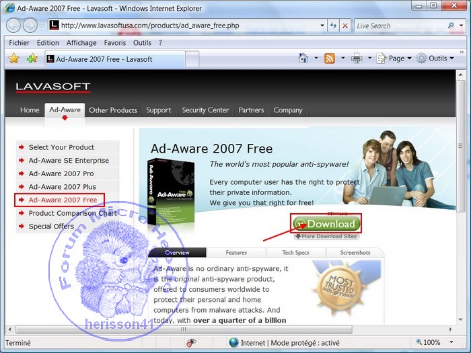Switch to the Features content tab

click(x=236, y=253)
